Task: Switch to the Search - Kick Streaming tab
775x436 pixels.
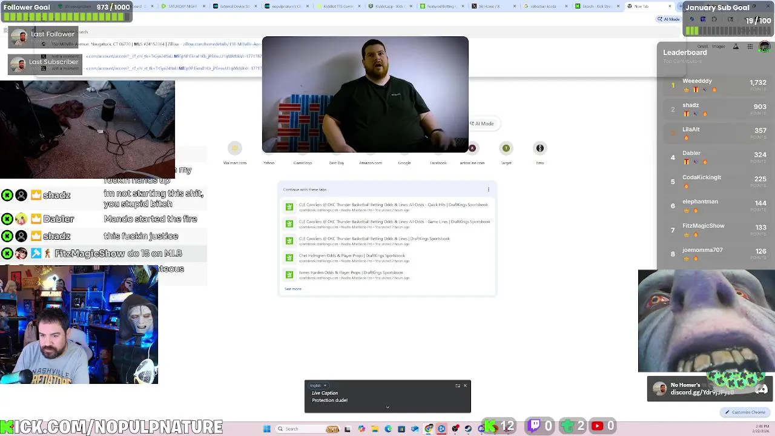Action: (596, 6)
